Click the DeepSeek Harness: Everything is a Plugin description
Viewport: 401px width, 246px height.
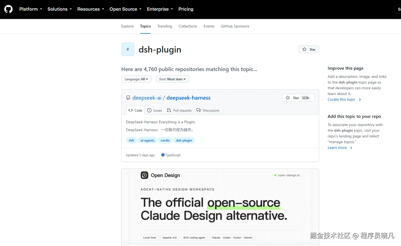[x=161, y=122]
